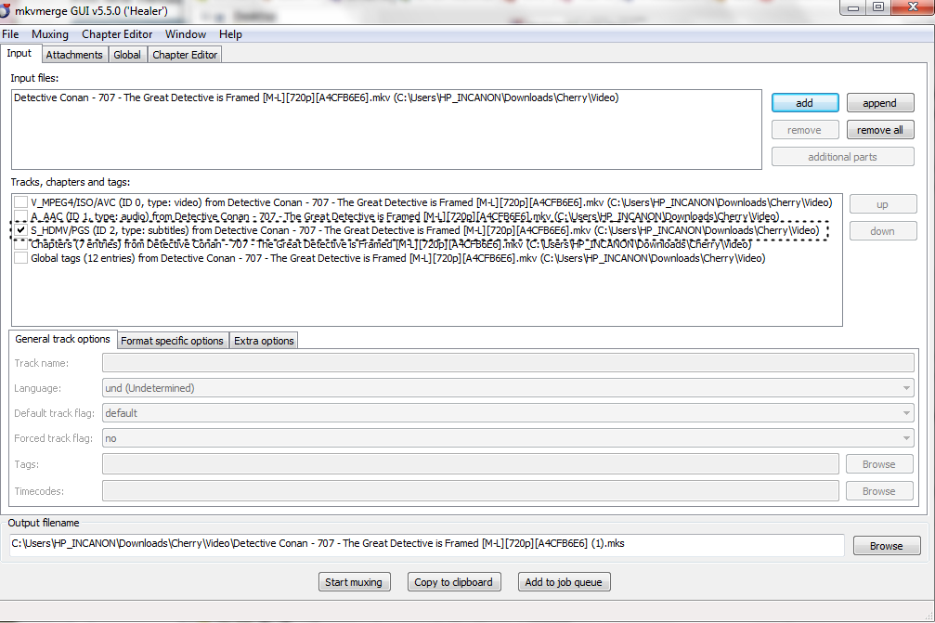Click the down track order button
935x623 pixels.
882,230
